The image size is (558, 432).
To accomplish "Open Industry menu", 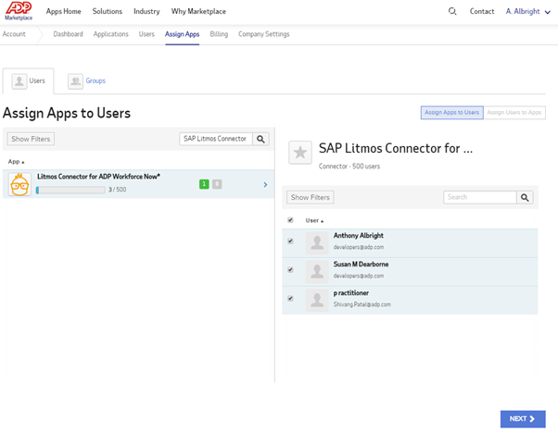I will pyautogui.click(x=146, y=11).
